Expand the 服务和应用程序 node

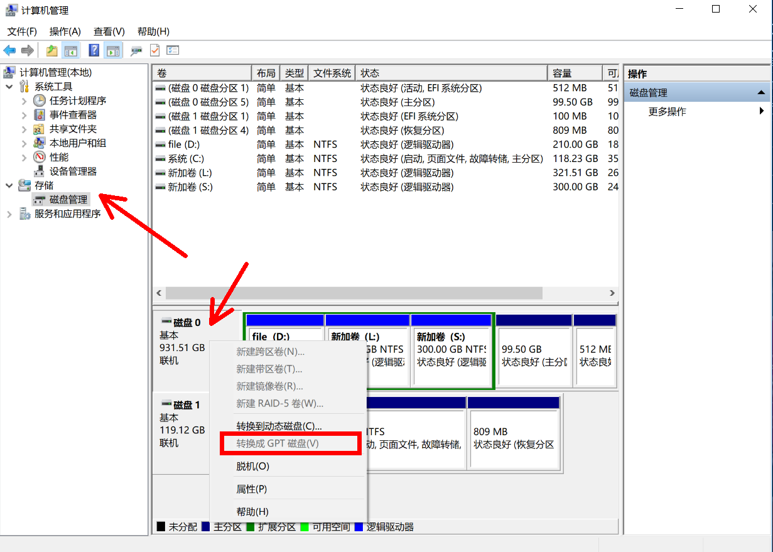point(9,214)
